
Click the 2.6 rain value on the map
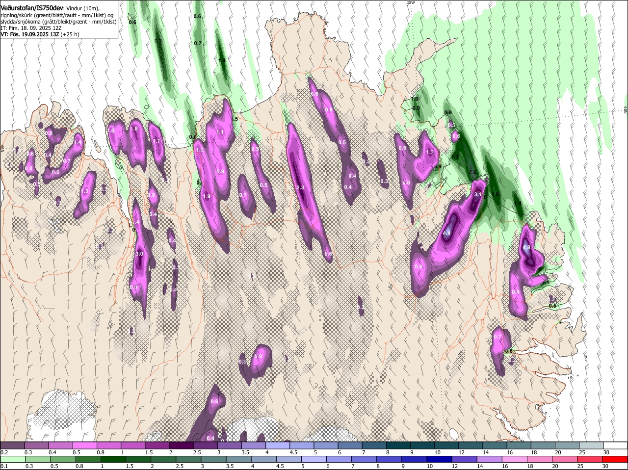click(x=472, y=172)
